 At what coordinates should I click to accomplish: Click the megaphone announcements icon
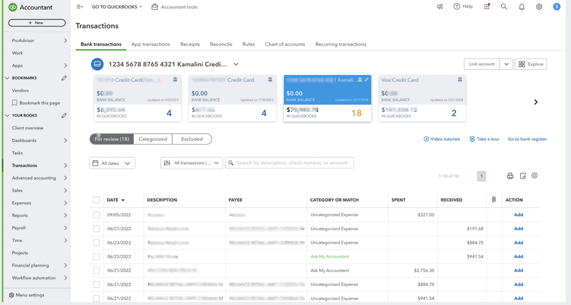(x=440, y=6)
